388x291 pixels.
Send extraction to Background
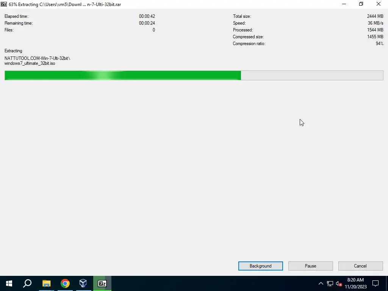pos(261,266)
